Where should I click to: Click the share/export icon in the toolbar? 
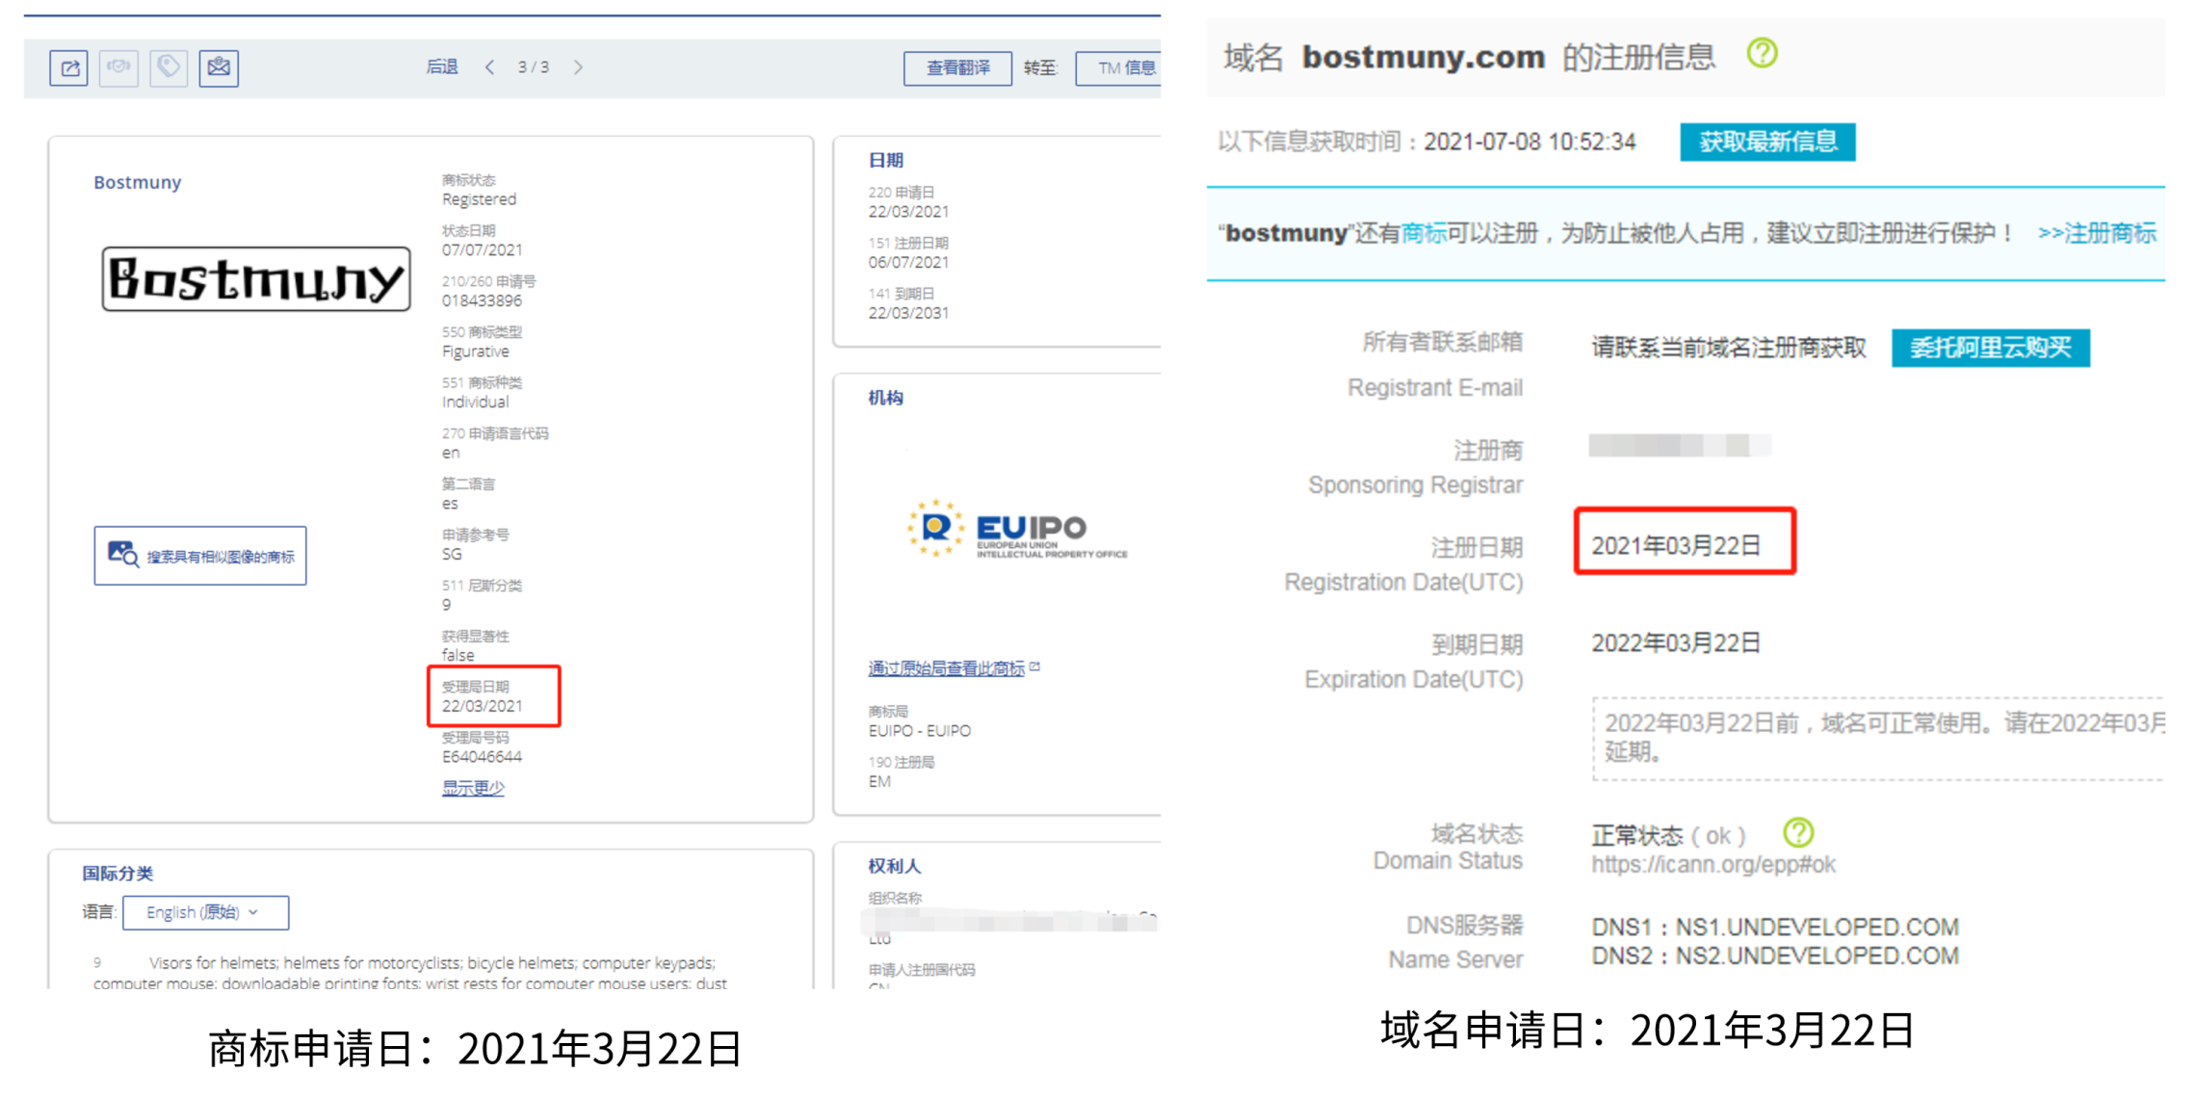(x=68, y=67)
